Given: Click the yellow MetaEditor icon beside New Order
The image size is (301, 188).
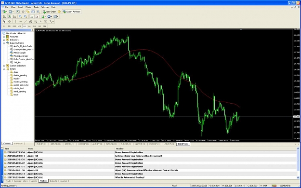Looking at the screenshot, I should pos(59,12).
